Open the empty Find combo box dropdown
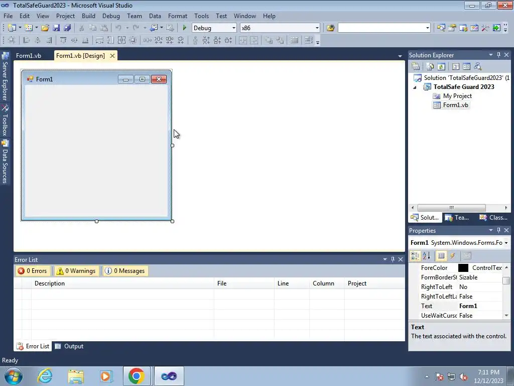This screenshot has width=514, height=386. (427, 28)
